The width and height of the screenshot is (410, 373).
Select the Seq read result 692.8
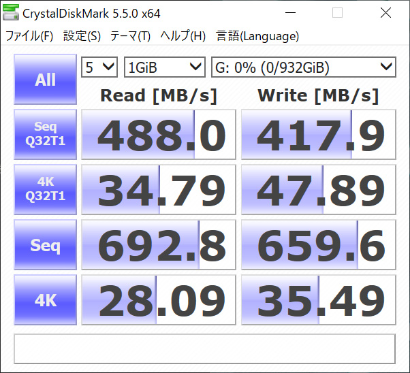click(x=159, y=244)
